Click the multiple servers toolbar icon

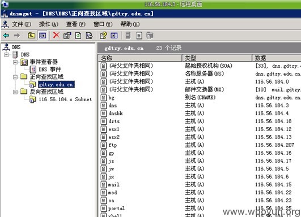click(150, 36)
